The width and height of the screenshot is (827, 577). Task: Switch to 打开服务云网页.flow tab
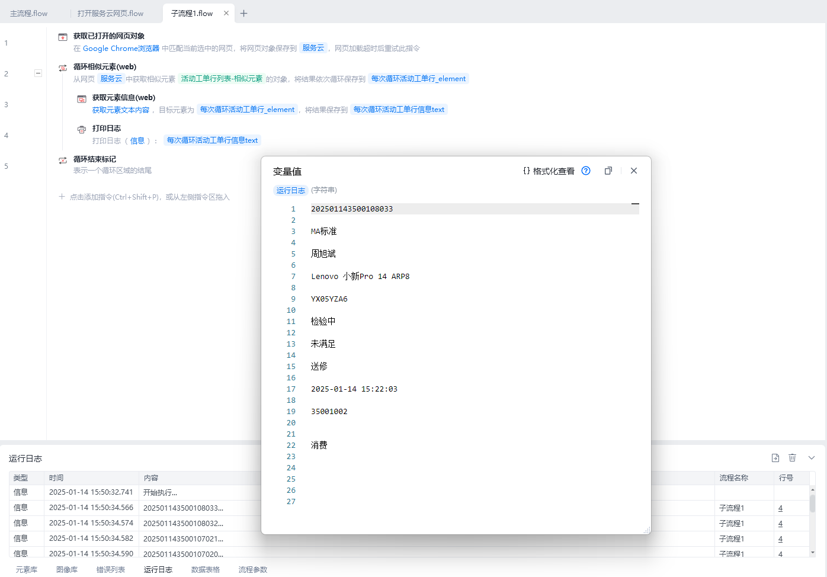(x=110, y=14)
